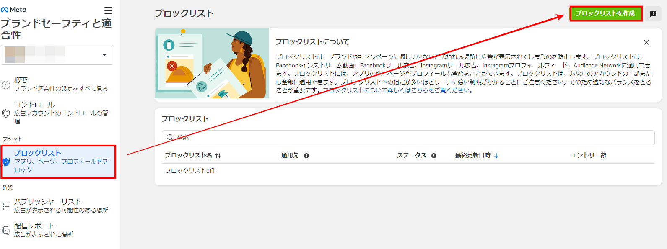
Task: Click the 確認 section label
Action: pos(8,187)
